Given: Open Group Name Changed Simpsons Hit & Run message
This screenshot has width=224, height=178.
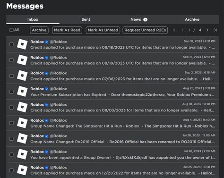Looking at the screenshot, I should click(x=112, y=123).
